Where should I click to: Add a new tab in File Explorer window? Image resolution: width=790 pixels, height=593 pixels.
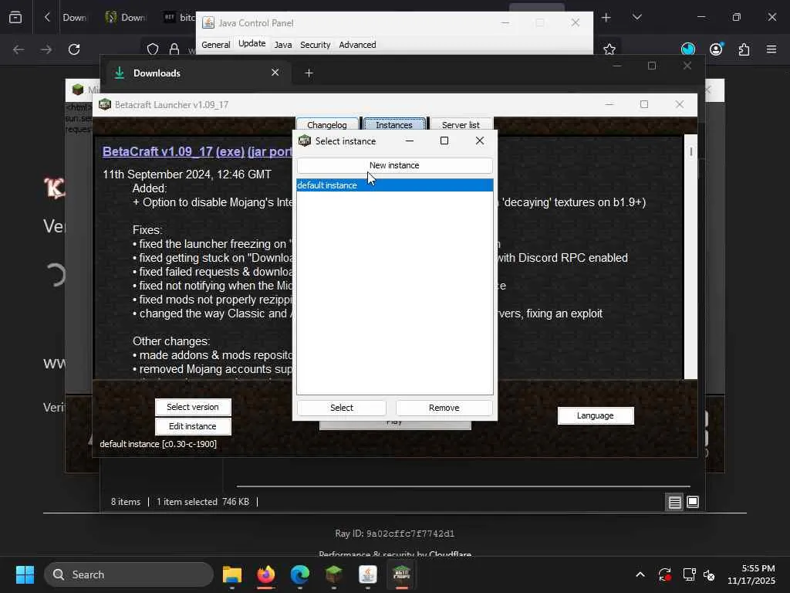[309, 73]
